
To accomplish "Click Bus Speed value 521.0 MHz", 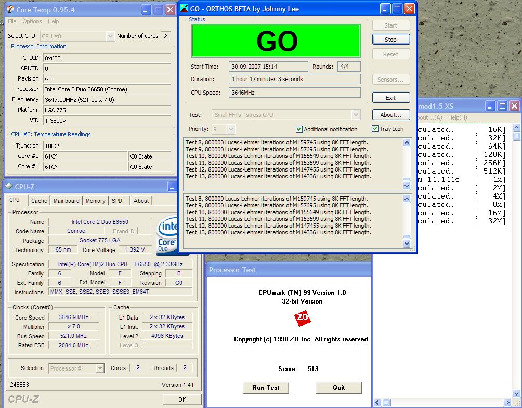I will (74, 336).
